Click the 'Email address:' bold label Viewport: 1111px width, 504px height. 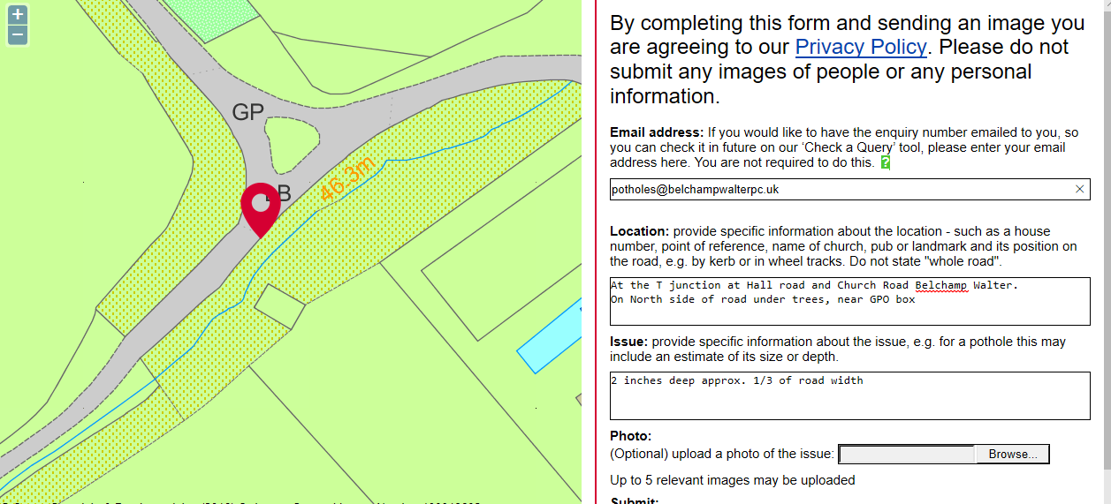click(x=657, y=132)
